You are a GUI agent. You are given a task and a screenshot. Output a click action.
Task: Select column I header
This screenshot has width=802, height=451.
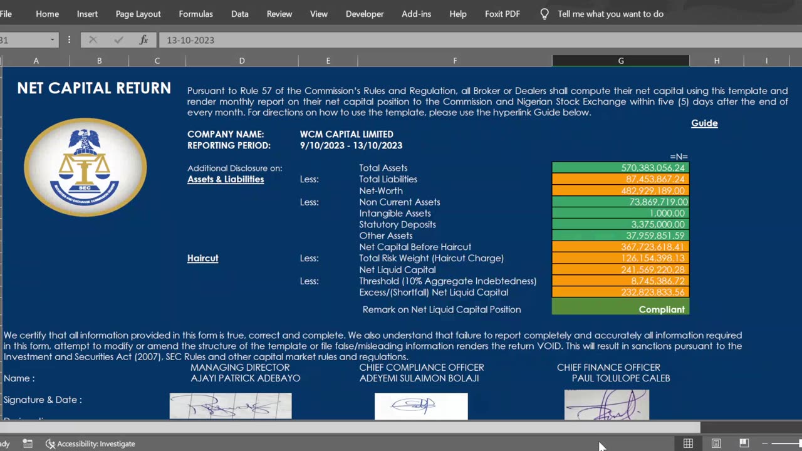click(766, 61)
